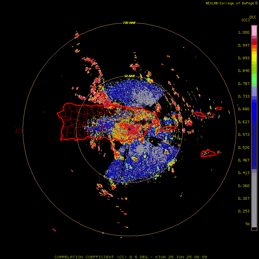The height and width of the screenshot is (259, 259).
Task: Click the bright green color bar segment
Action: point(254,79)
